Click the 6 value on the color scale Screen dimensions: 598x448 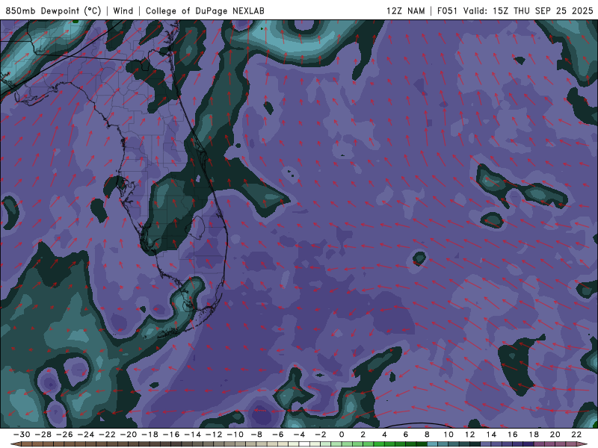tap(406, 435)
